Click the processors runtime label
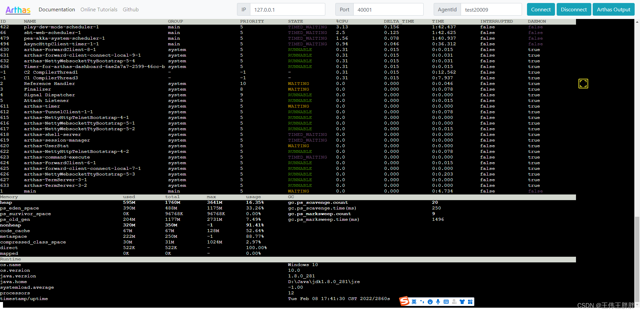The height and width of the screenshot is (312, 640). (15, 293)
